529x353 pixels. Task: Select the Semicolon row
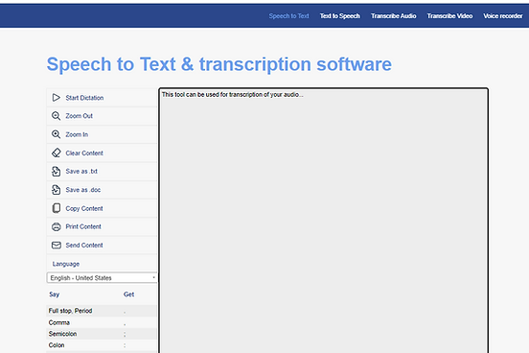[x=102, y=334]
